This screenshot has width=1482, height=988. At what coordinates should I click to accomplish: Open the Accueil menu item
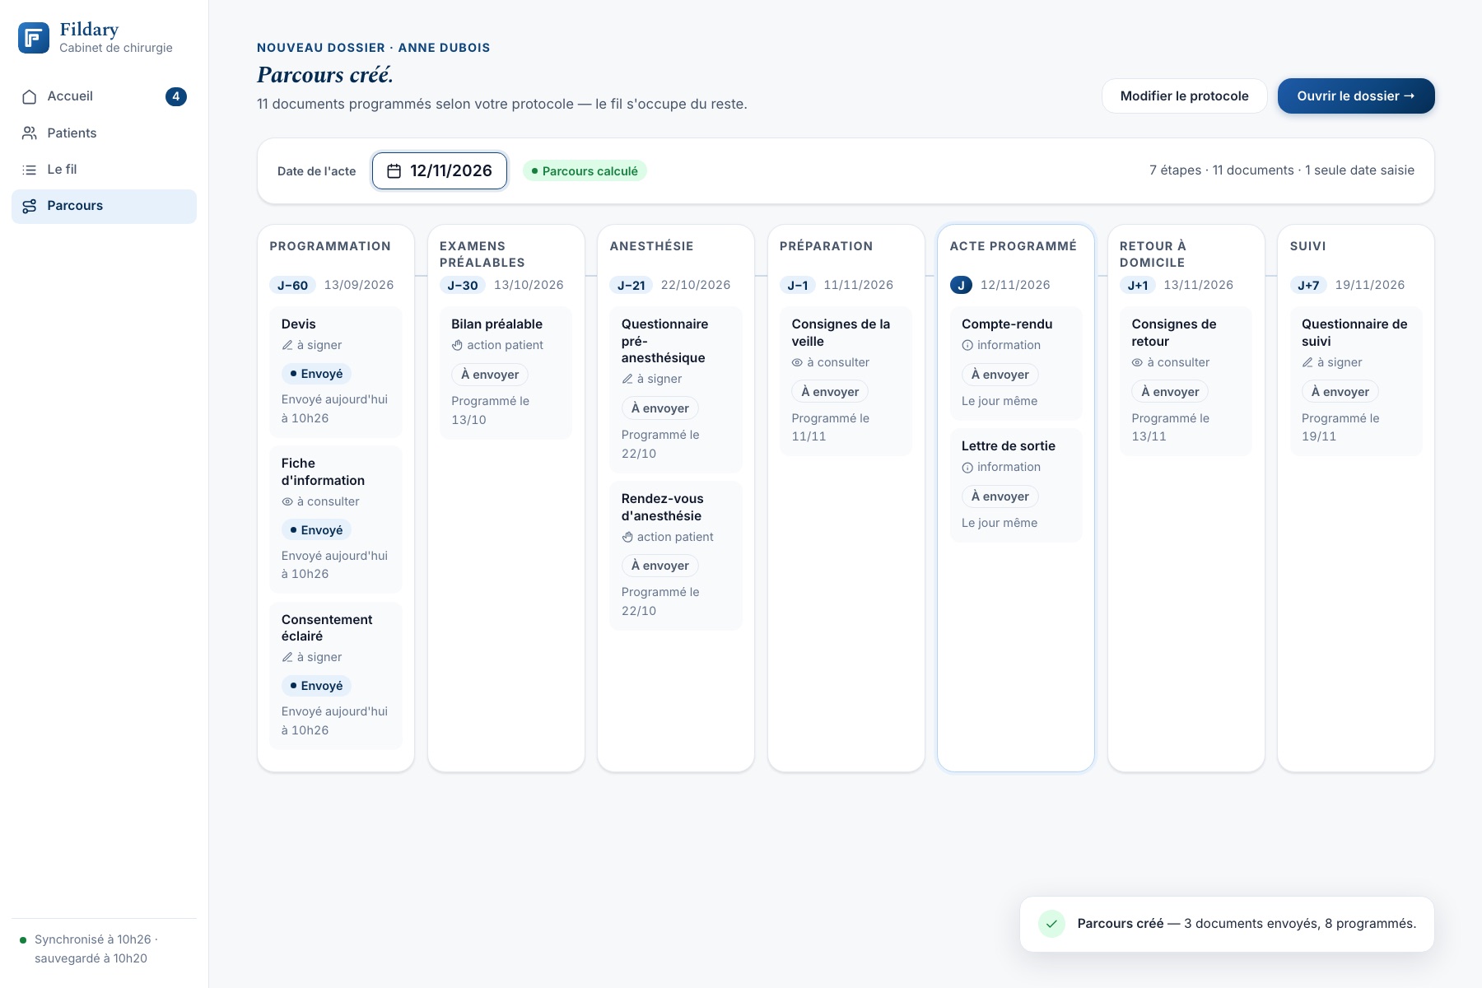104,97
